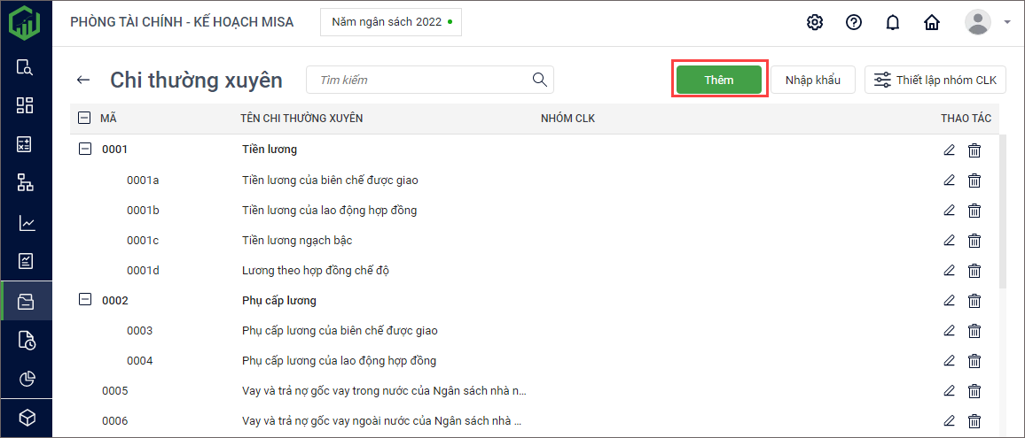1025x438 pixels.
Task: Click the vertical scrollbar of the list
Action: coord(1003,212)
